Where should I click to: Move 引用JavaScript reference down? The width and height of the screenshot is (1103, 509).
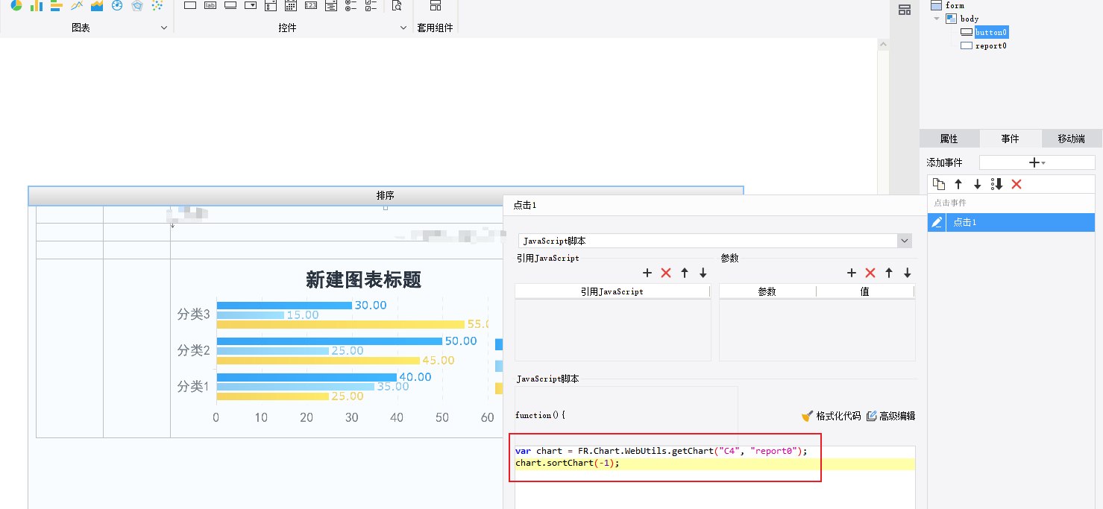703,274
